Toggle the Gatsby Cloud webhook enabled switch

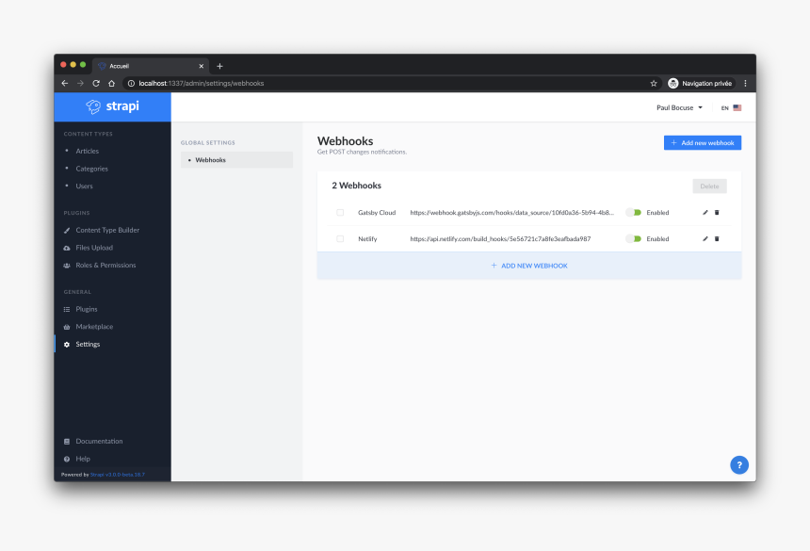633,212
